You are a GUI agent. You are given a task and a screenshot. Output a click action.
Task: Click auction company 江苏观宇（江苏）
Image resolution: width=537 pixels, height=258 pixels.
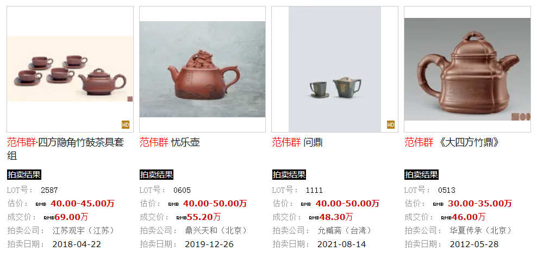(x=83, y=231)
